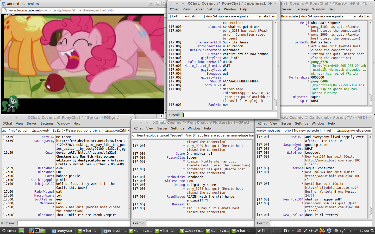Click the volume speaker tray icon

tap(310, 231)
